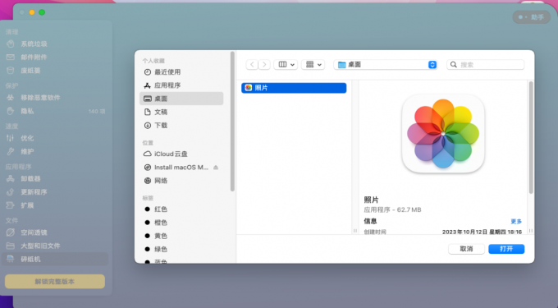Open the grouping options dropdown
Viewport: 558px width, 308px height.
(313, 64)
